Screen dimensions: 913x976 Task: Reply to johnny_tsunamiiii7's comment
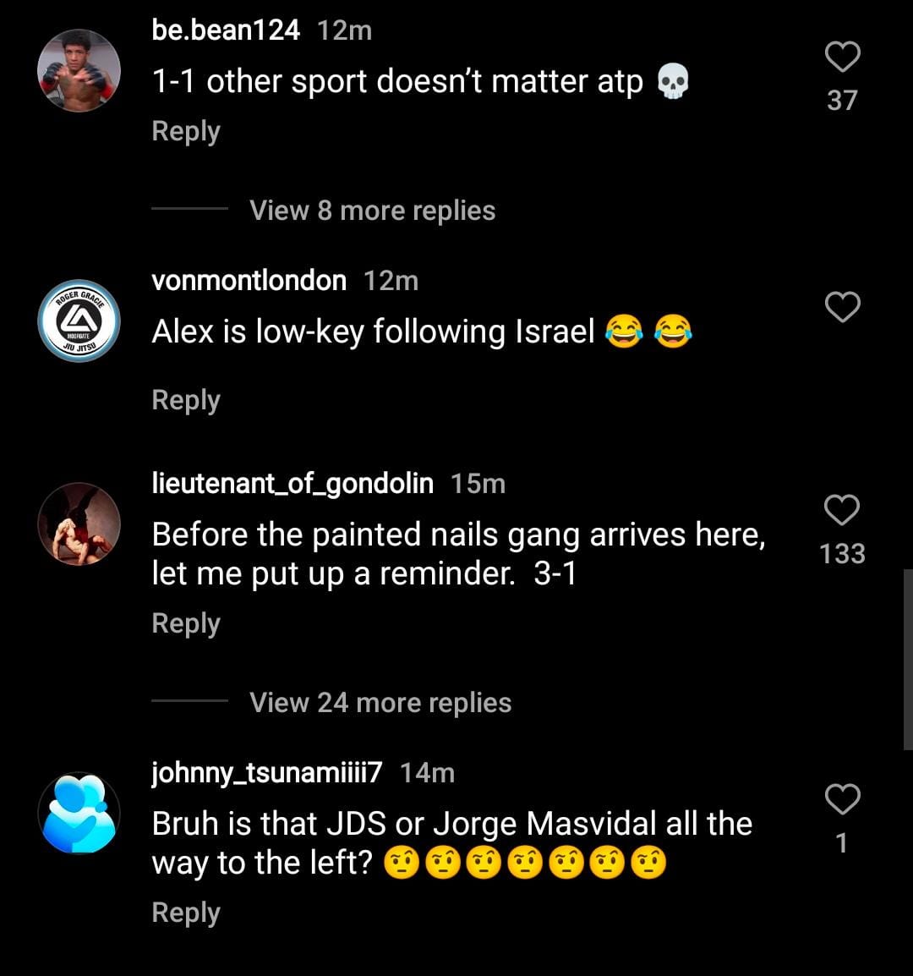pyautogui.click(x=186, y=913)
